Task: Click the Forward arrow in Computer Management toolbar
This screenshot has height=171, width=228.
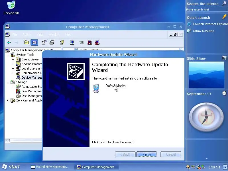Action: 16,42
